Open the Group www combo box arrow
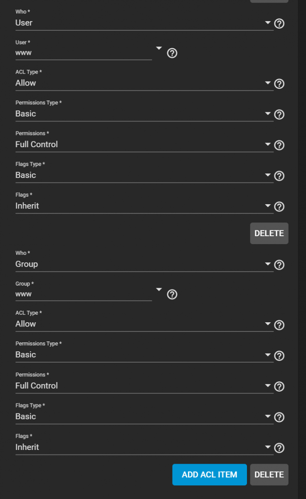 click(x=158, y=289)
